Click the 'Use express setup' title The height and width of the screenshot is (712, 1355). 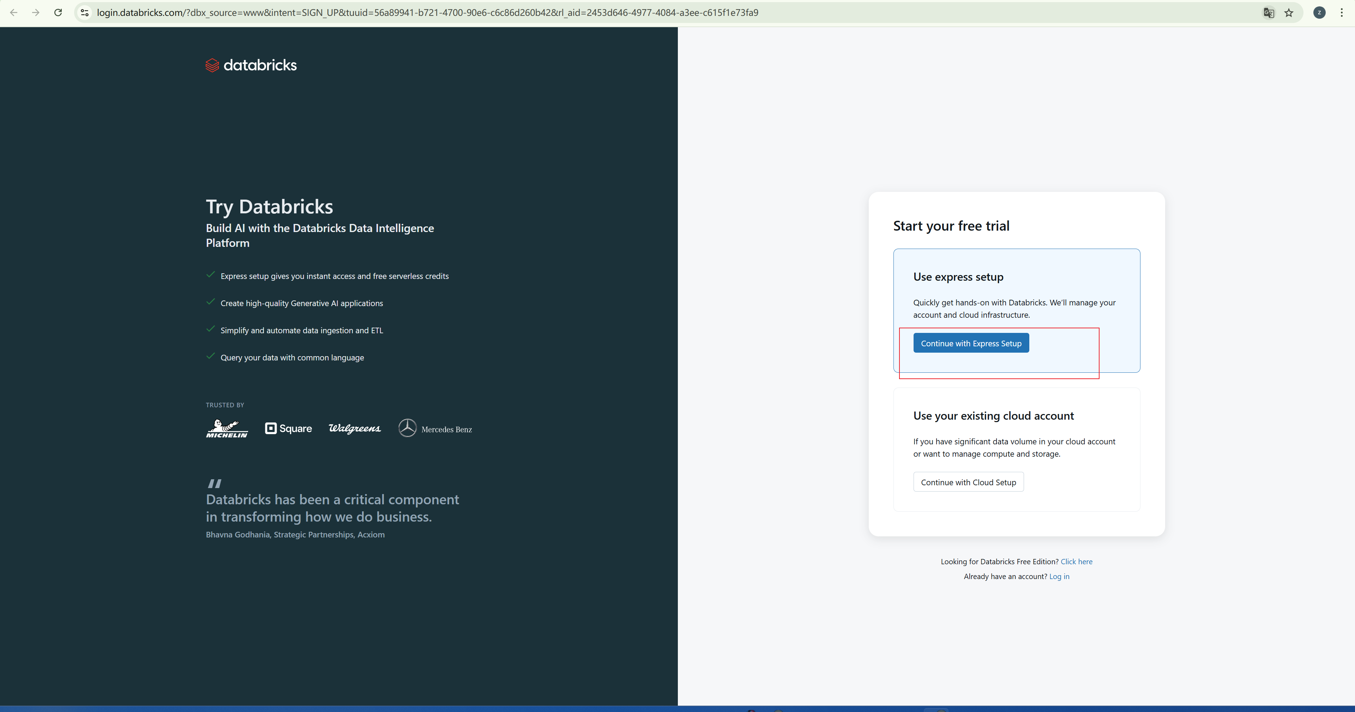coord(958,277)
